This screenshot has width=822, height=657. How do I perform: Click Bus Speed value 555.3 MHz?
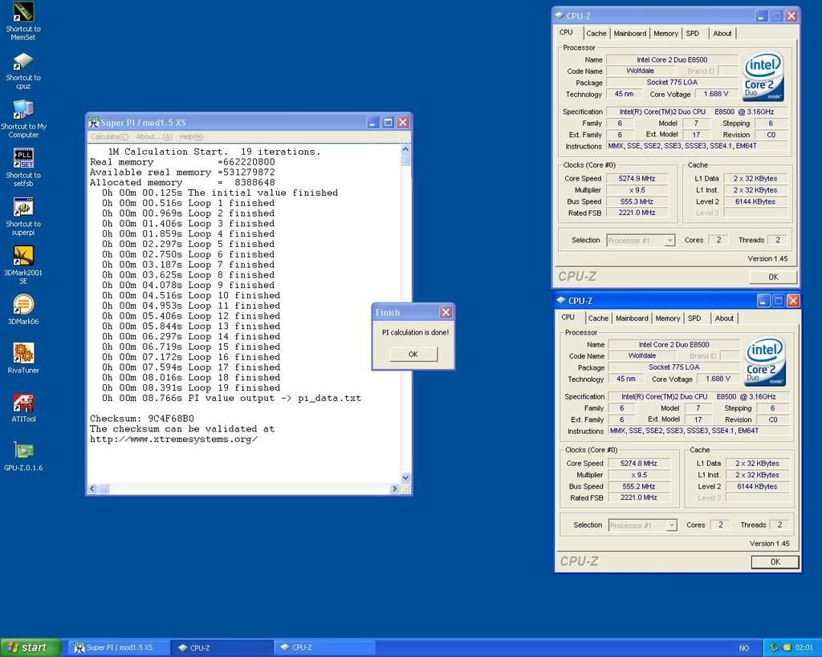(637, 201)
